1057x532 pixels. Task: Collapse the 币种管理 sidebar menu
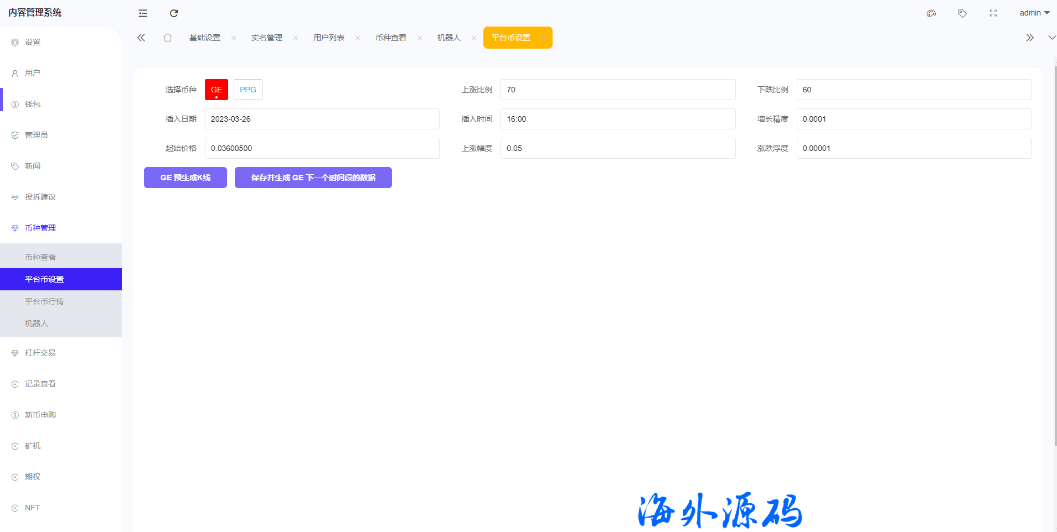[40, 228]
